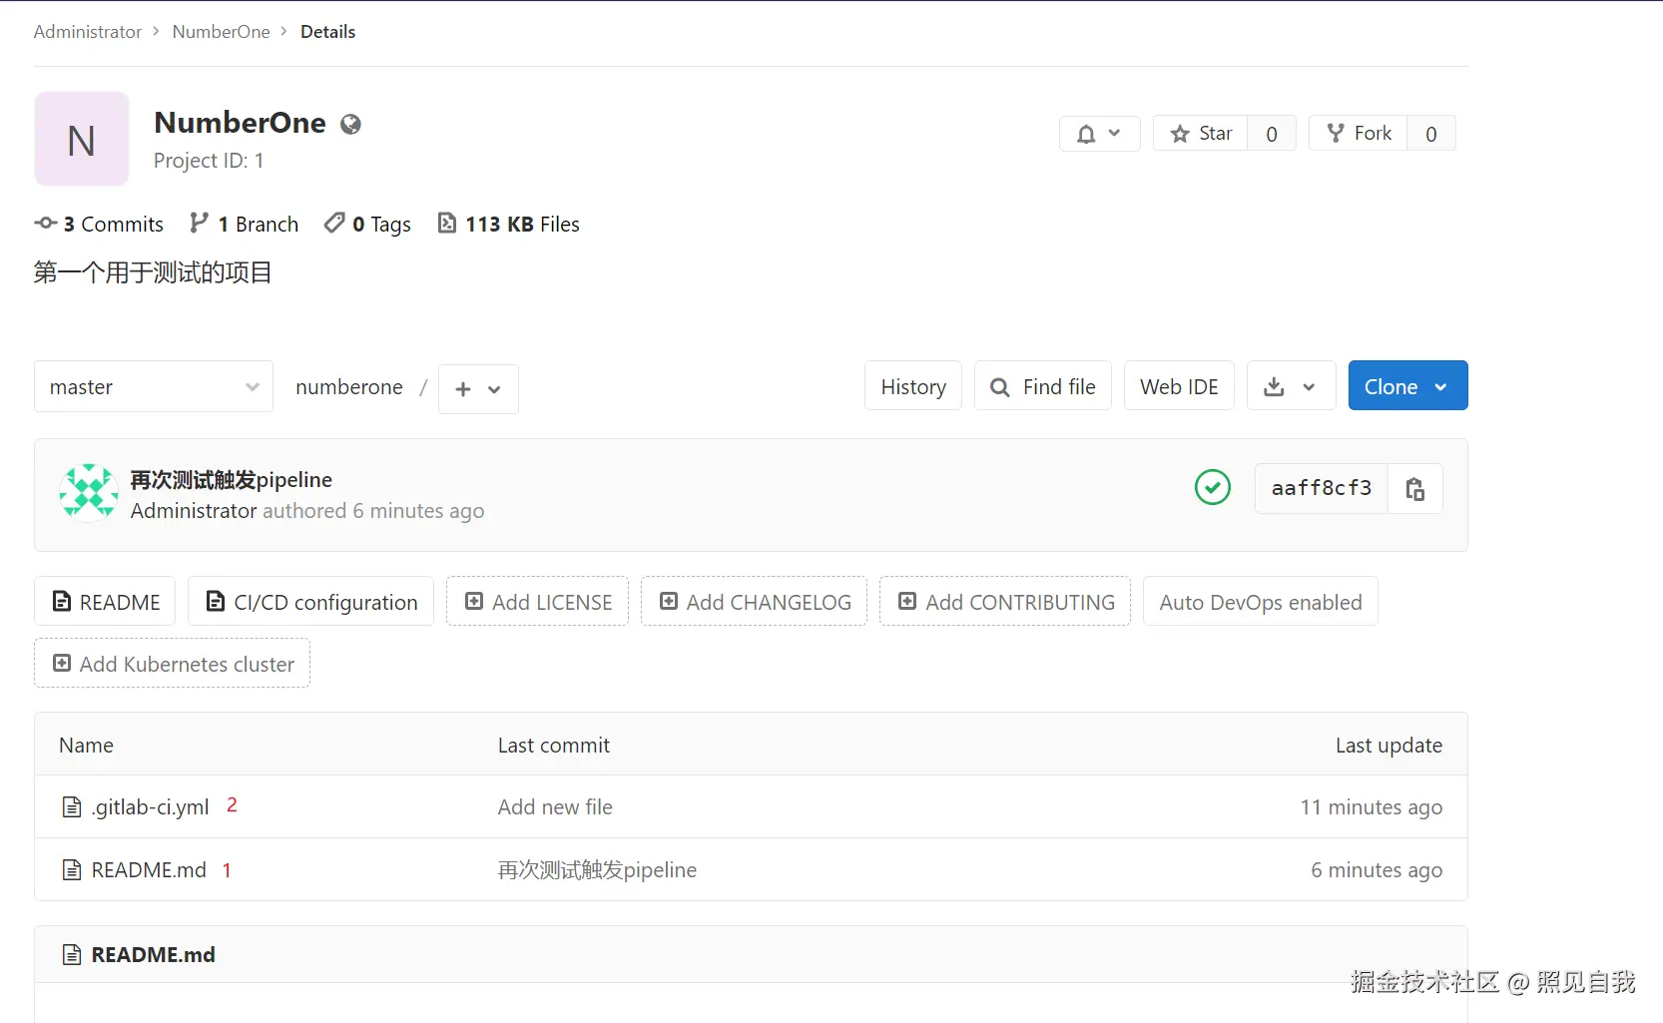Open the CI/CD configuration button
The height and width of the screenshot is (1023, 1663).
click(x=310, y=602)
